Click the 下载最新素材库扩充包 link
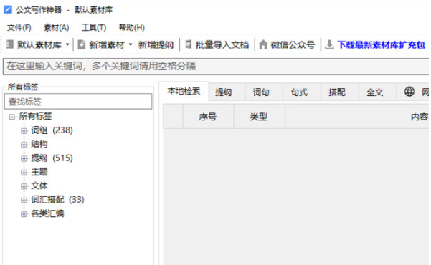The height and width of the screenshot is (265, 431). point(382,44)
